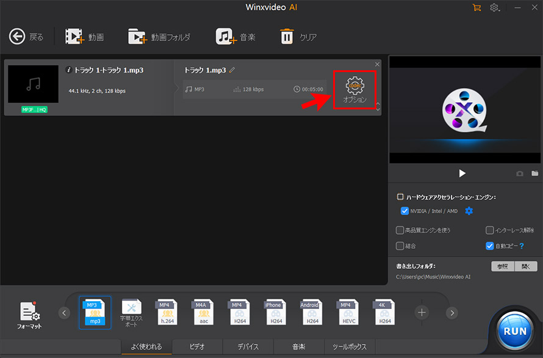Screen dimensions: 543x358
Task: Take a snapshot with the camera icon
Action: (520, 174)
